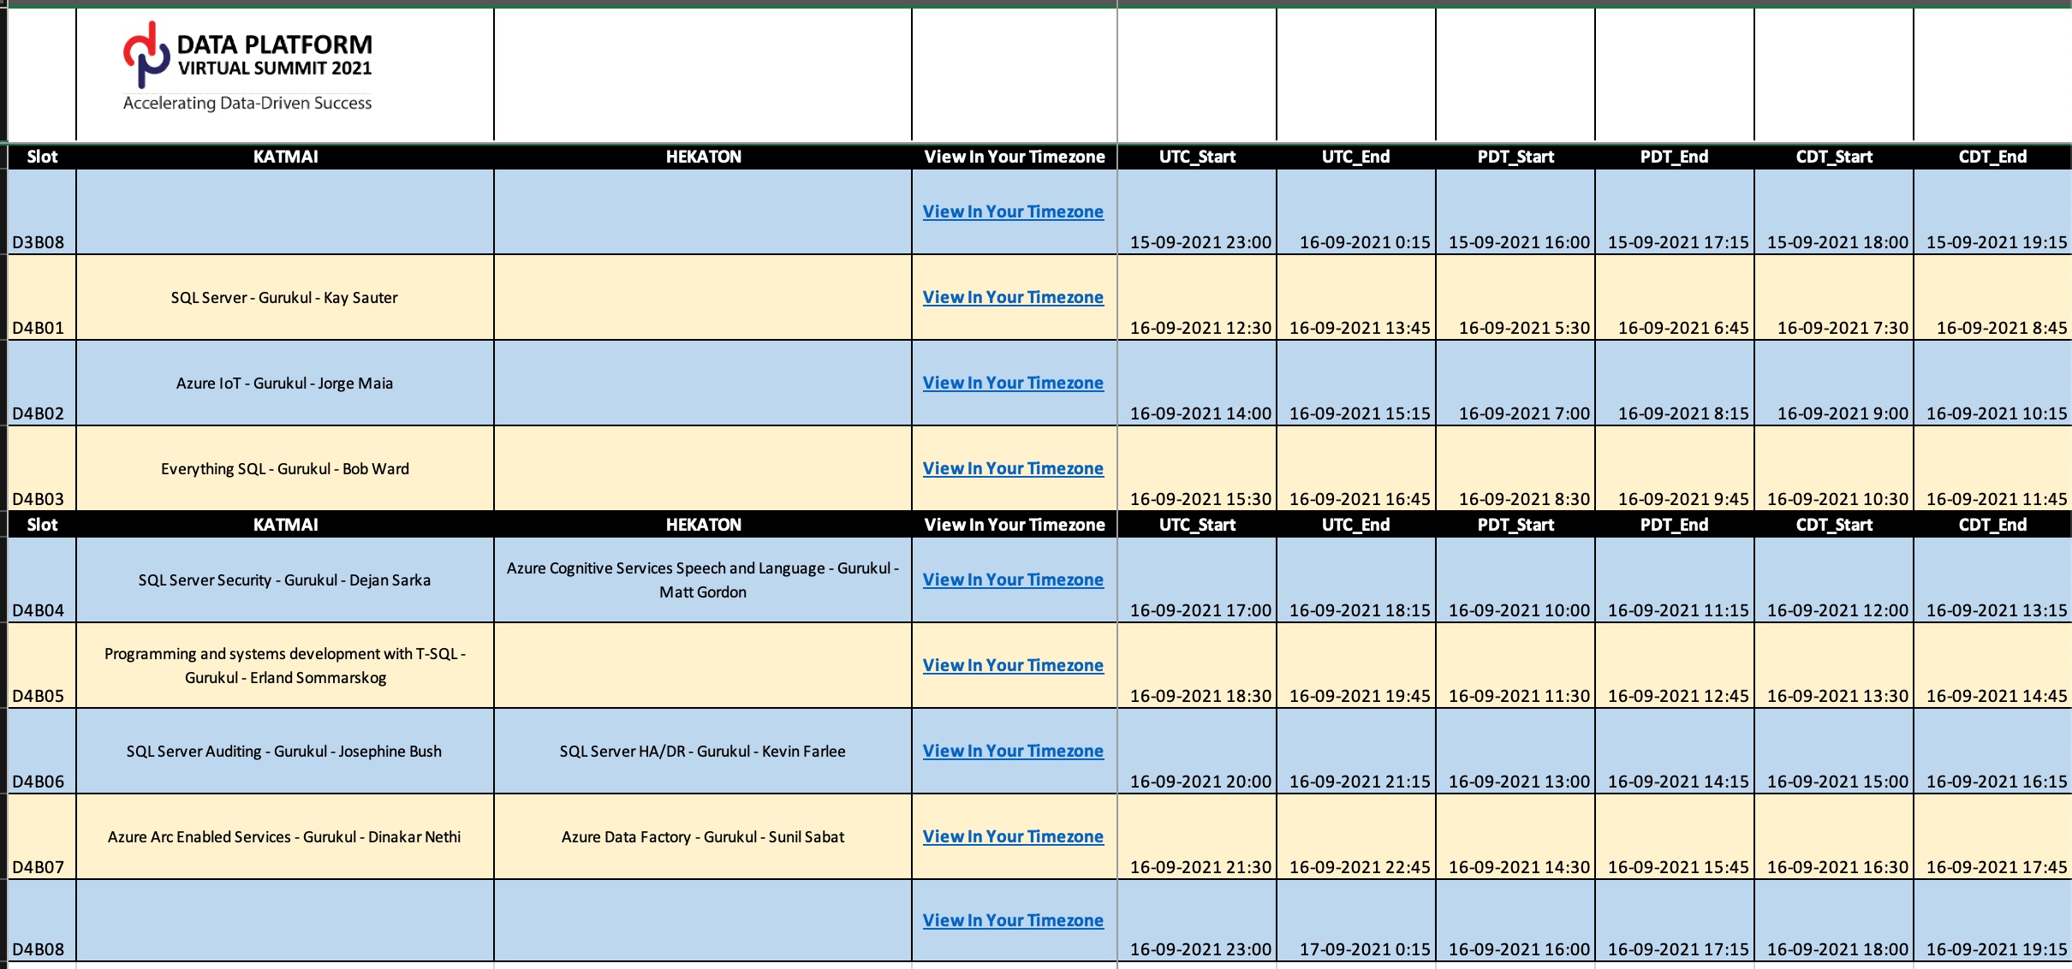
Task: Select CDT end 16-09-2021 13:15 cell
Action: (x=1993, y=580)
